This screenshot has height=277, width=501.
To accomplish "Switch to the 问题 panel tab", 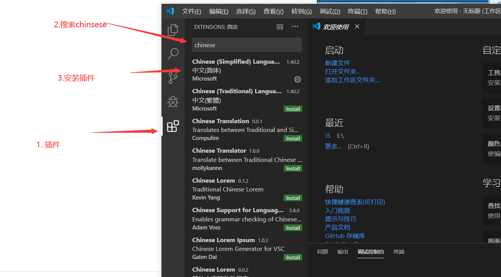I will (323, 252).
